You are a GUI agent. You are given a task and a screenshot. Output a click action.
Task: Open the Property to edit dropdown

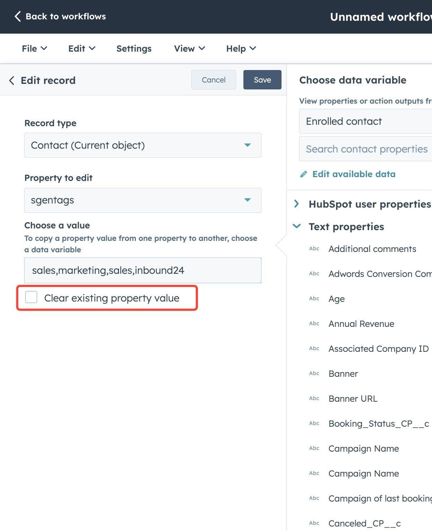pos(142,200)
